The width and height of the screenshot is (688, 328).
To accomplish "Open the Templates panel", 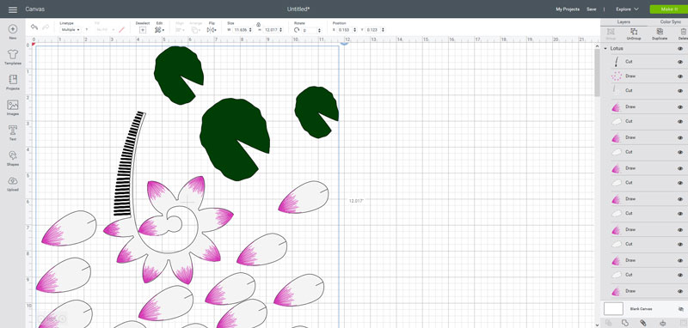I will point(13,58).
